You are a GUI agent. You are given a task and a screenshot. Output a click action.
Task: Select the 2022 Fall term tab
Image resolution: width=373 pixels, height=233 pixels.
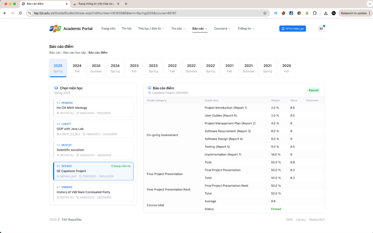point(172,68)
